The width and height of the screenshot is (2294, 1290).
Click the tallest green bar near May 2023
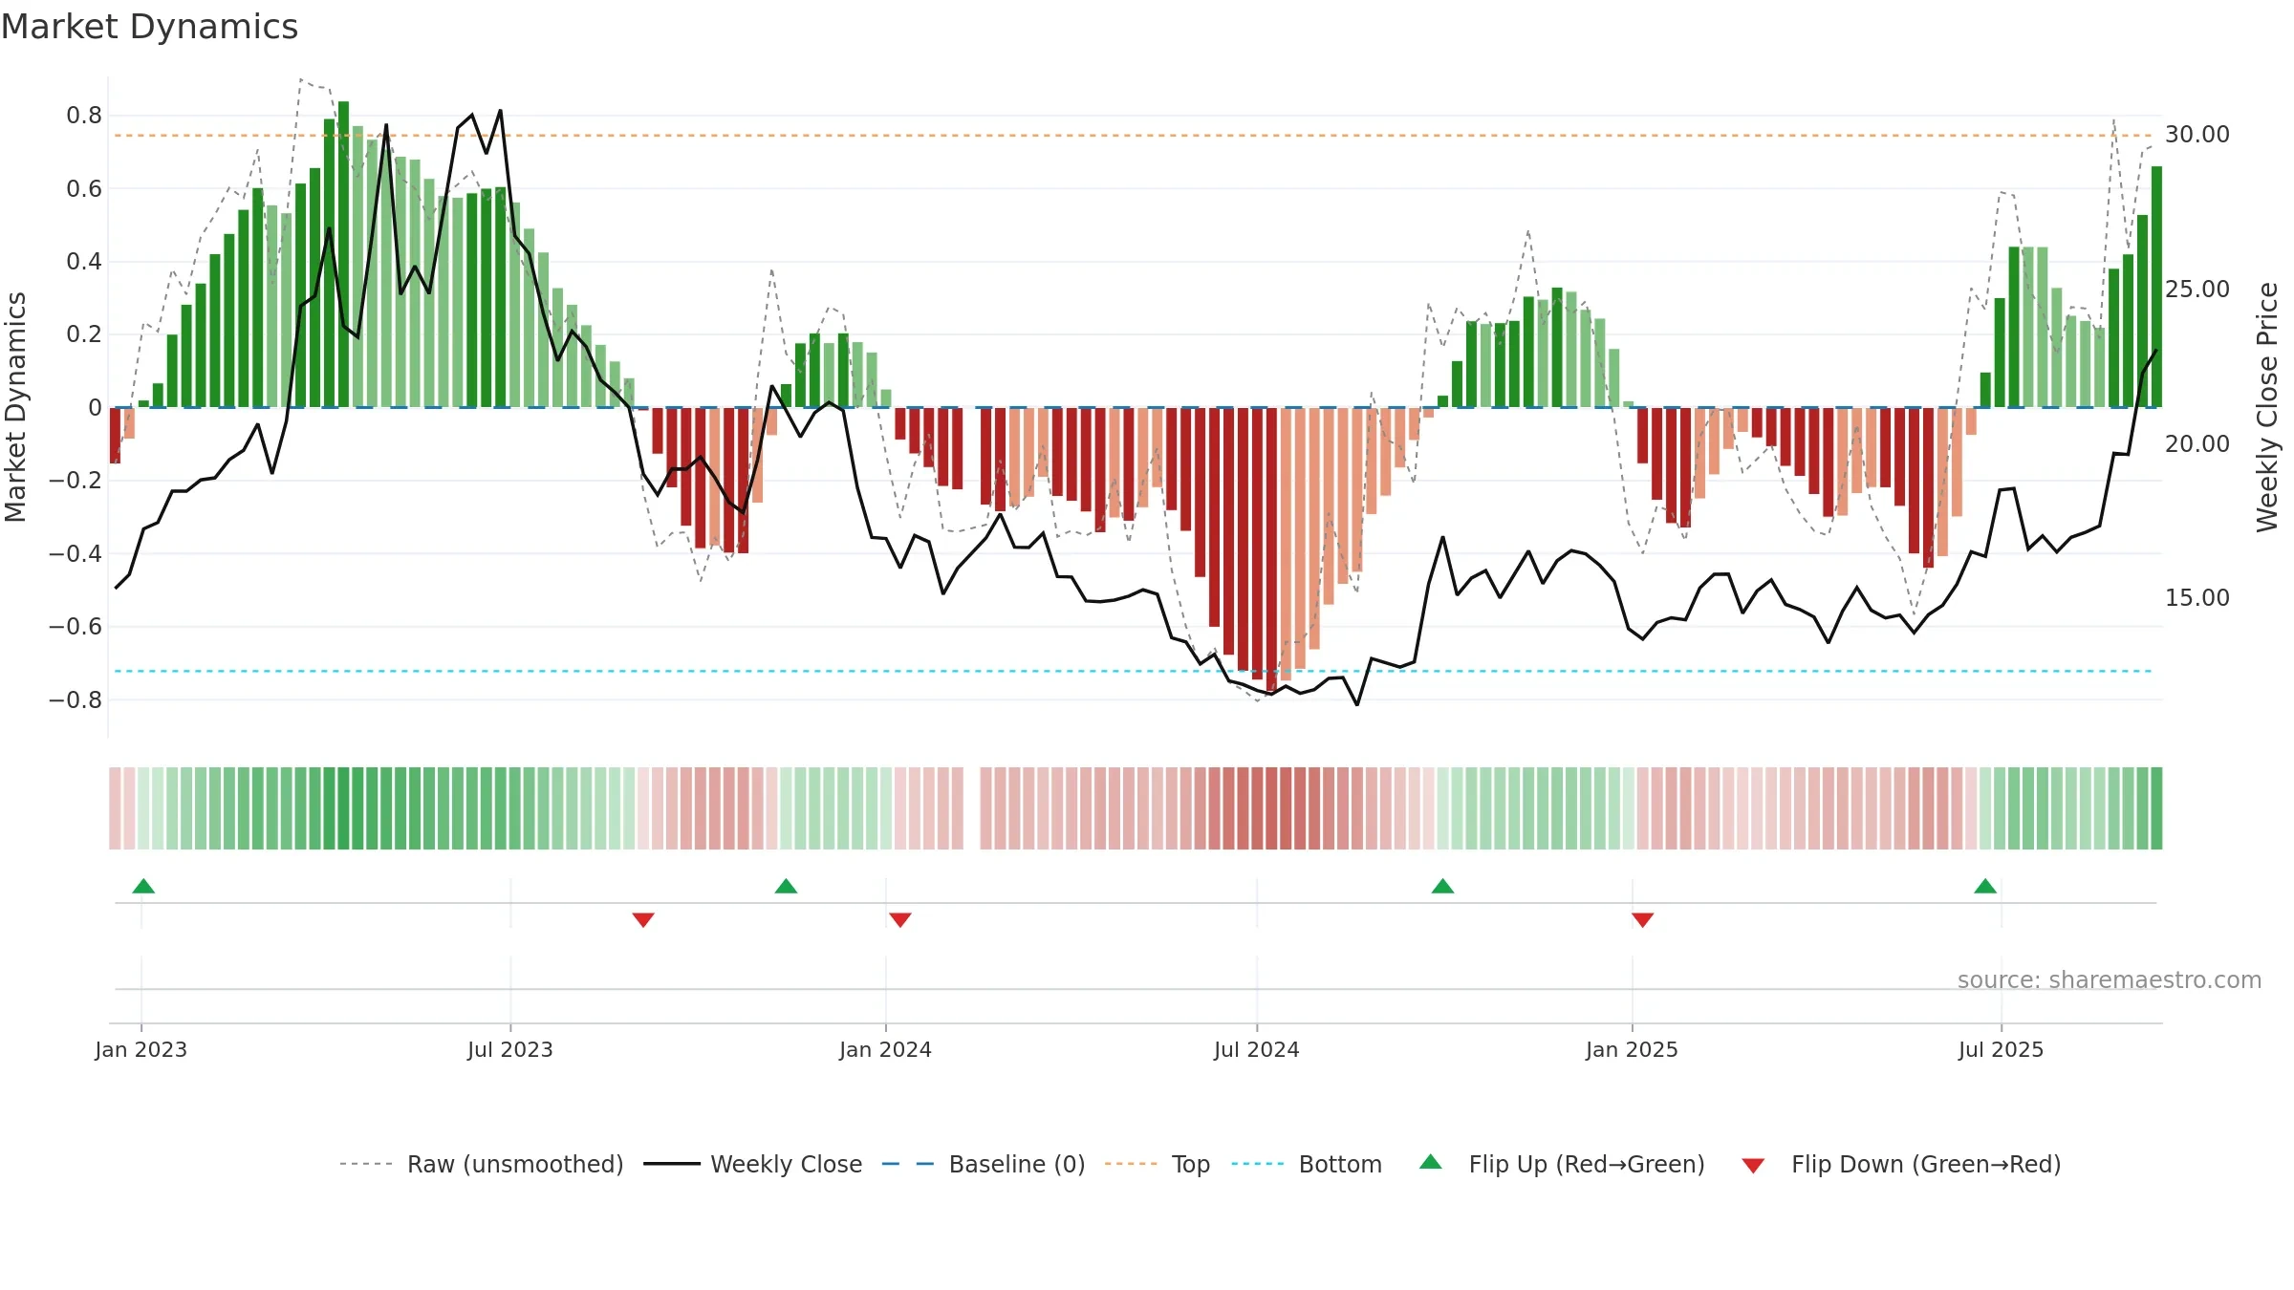pyautogui.click(x=343, y=254)
